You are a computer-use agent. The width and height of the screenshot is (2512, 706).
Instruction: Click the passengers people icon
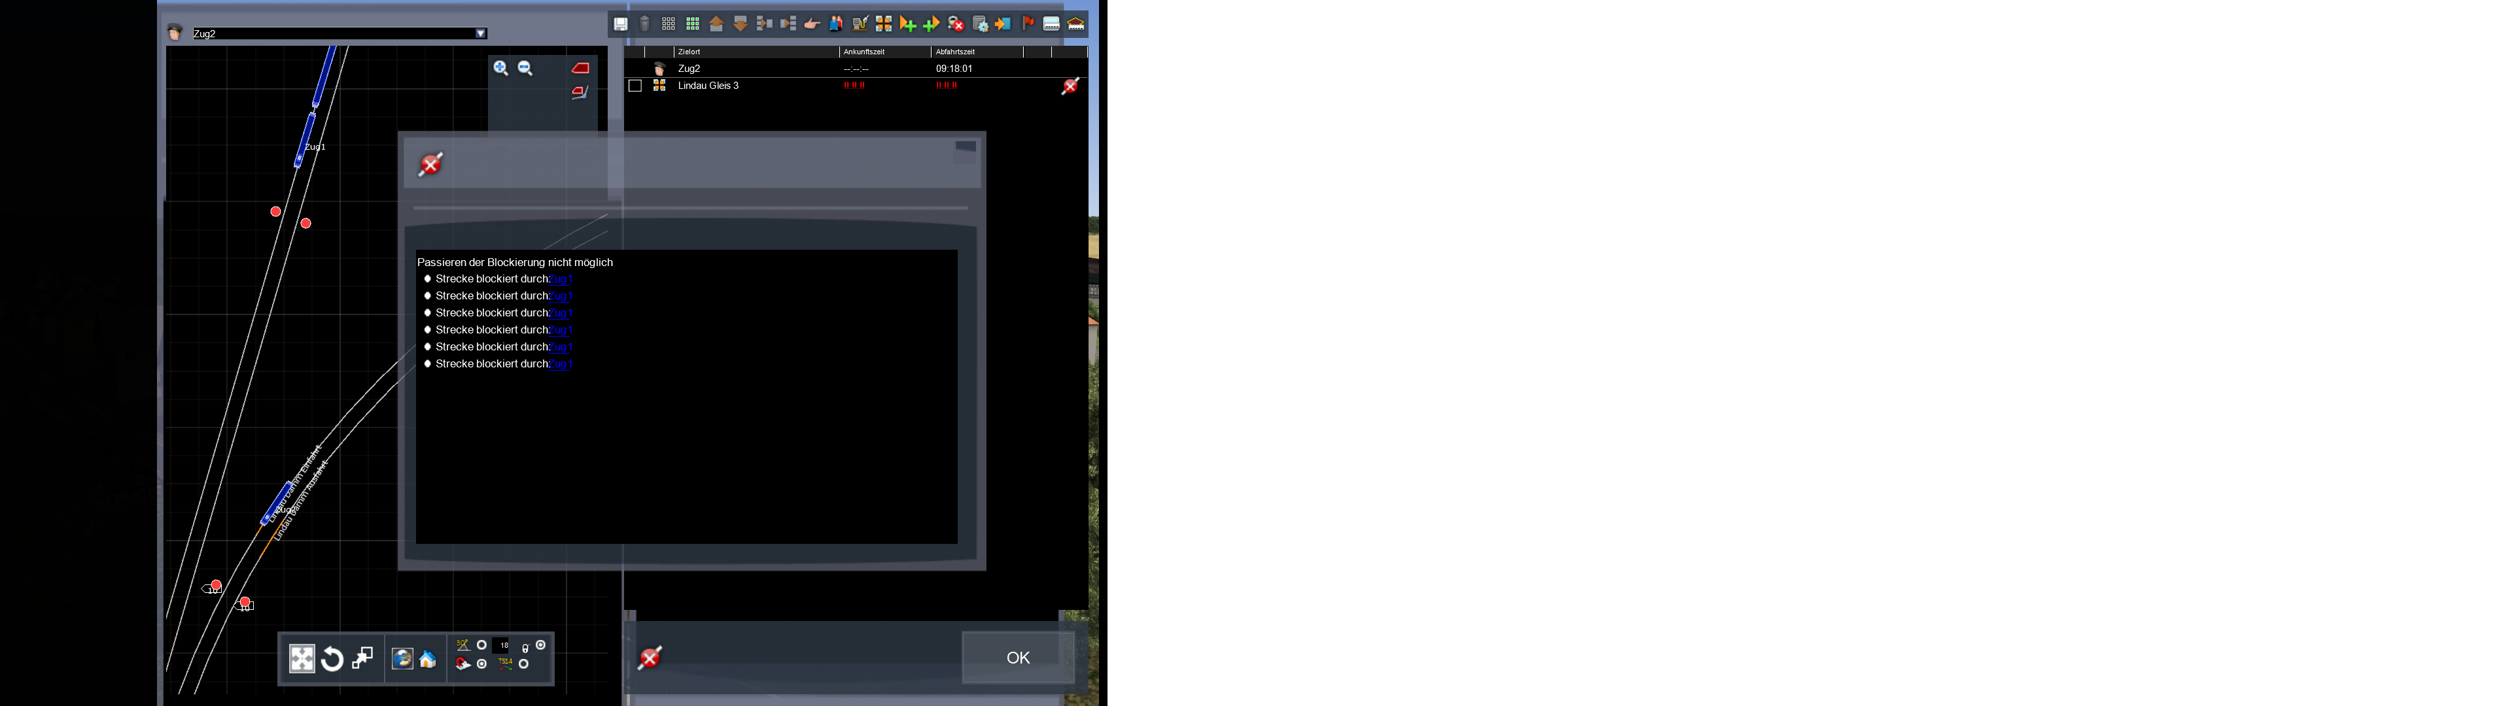pyautogui.click(x=836, y=24)
